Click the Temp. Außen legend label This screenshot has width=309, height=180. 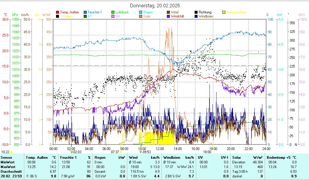[69, 12]
